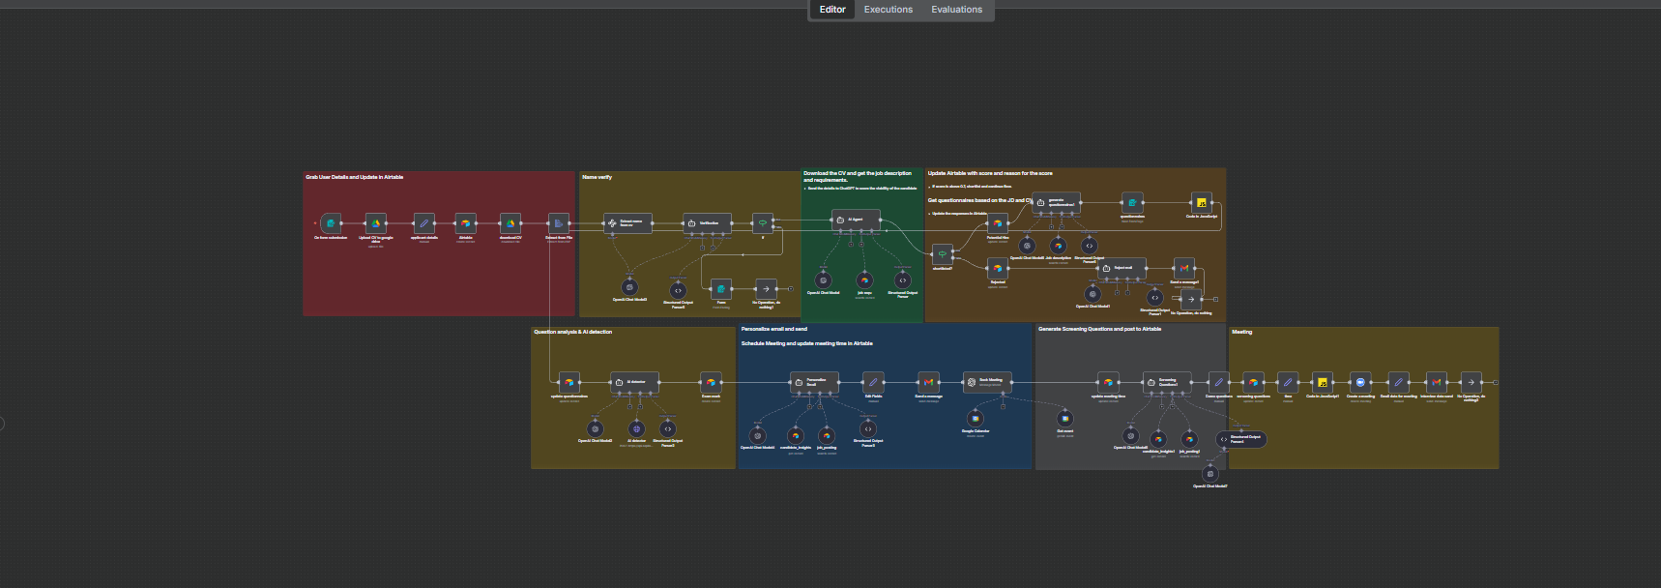Screen dimensions: 1661x588
Task: Click the Rejected Airtable node
Action: (x=998, y=268)
